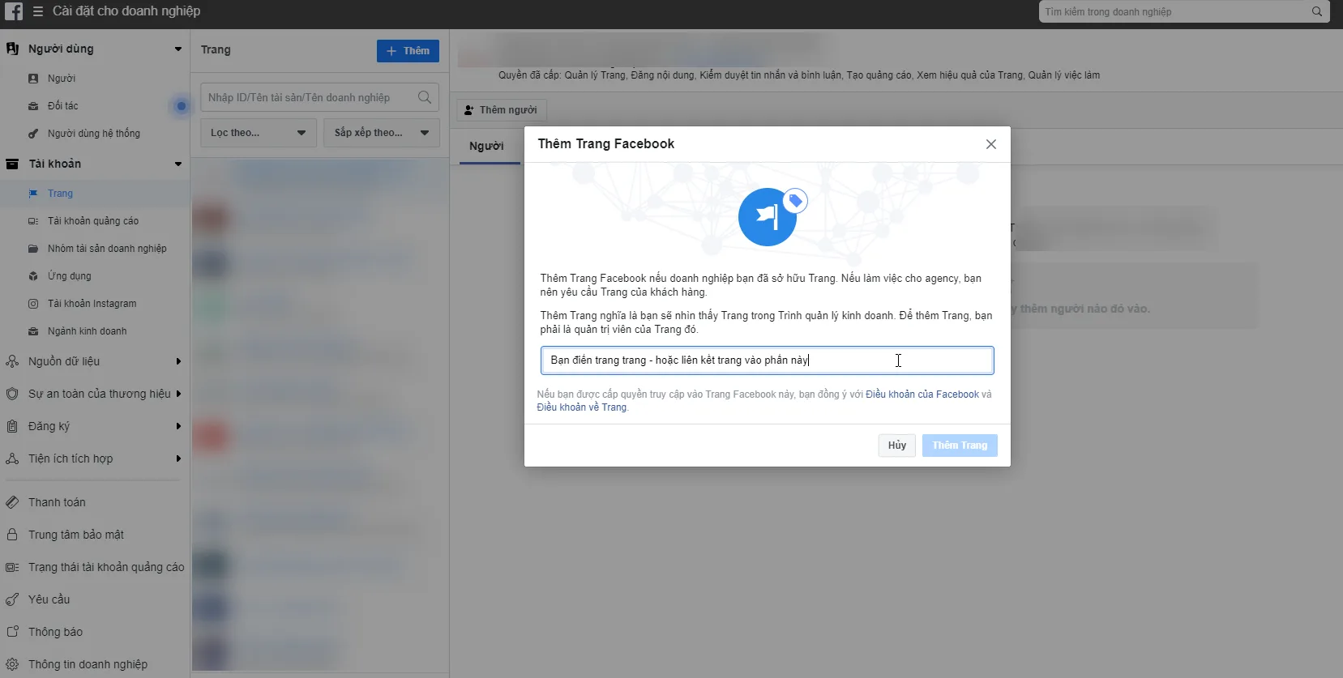This screenshot has height=678, width=1343.
Task: Click the Trung tâm bảo mật lock icon
Action: (12, 535)
